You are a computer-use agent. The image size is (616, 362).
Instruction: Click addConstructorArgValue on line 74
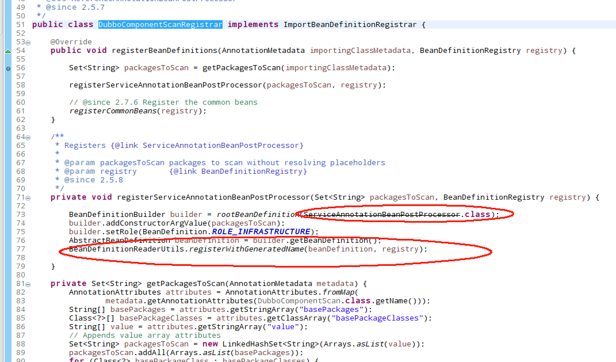(157, 223)
